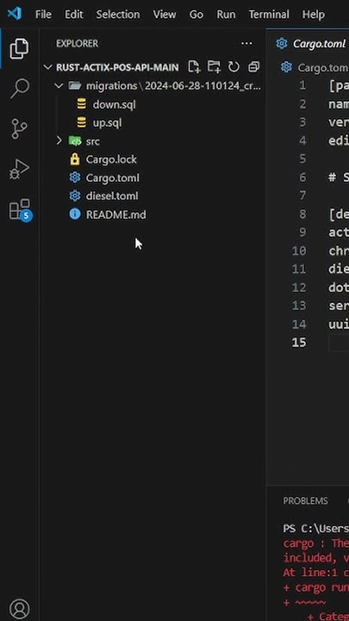The width and height of the screenshot is (349, 621).
Task: Click the migrations open-folder icon
Action: tap(75, 85)
